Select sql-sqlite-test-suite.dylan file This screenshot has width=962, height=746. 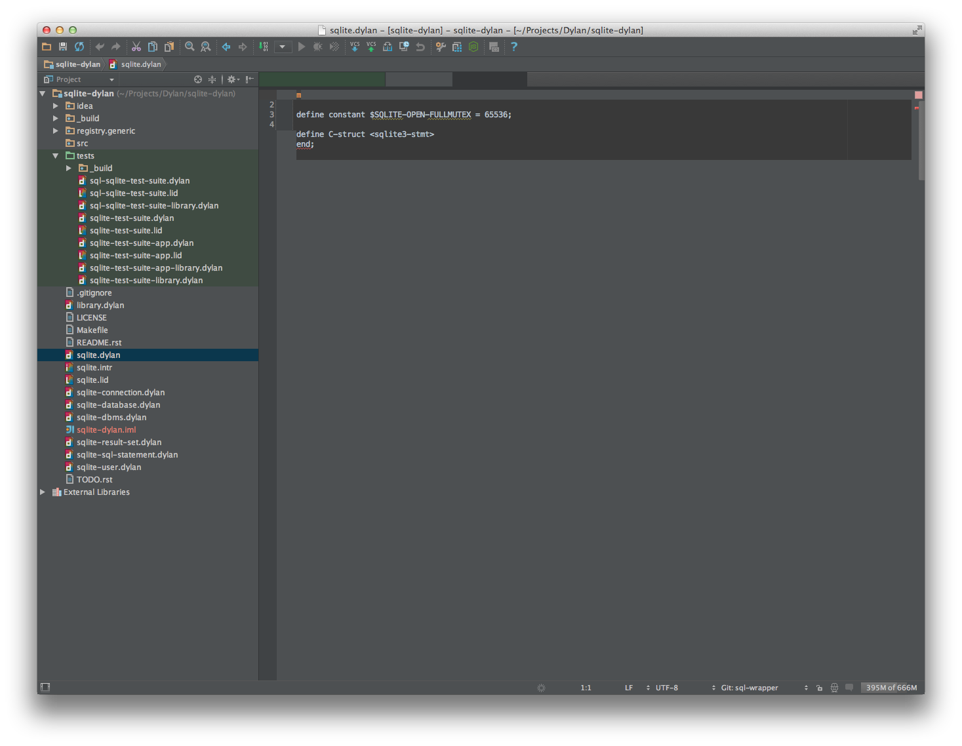(148, 181)
